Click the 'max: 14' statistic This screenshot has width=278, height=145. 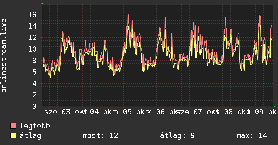pos(252,136)
